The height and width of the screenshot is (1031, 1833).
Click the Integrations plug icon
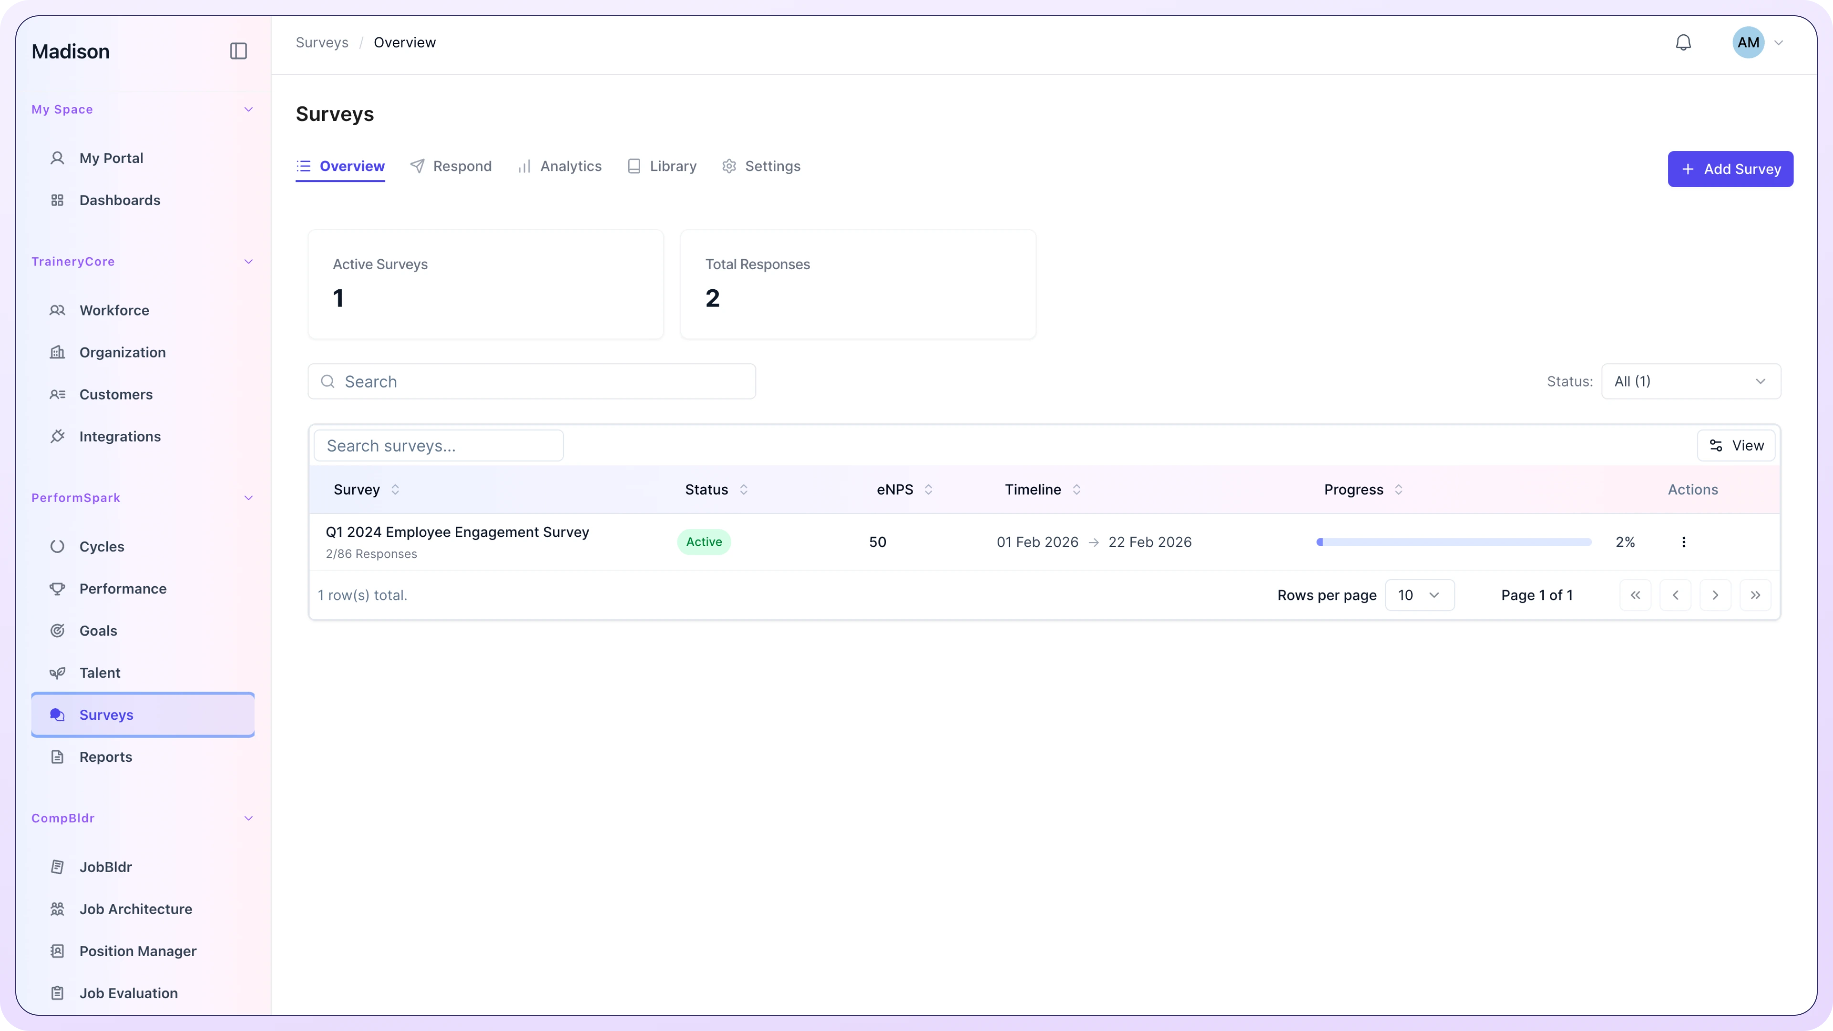(x=58, y=436)
